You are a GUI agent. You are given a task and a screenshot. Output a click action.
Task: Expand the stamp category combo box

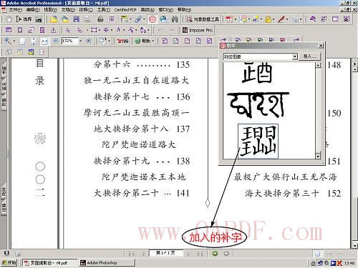click(295, 56)
